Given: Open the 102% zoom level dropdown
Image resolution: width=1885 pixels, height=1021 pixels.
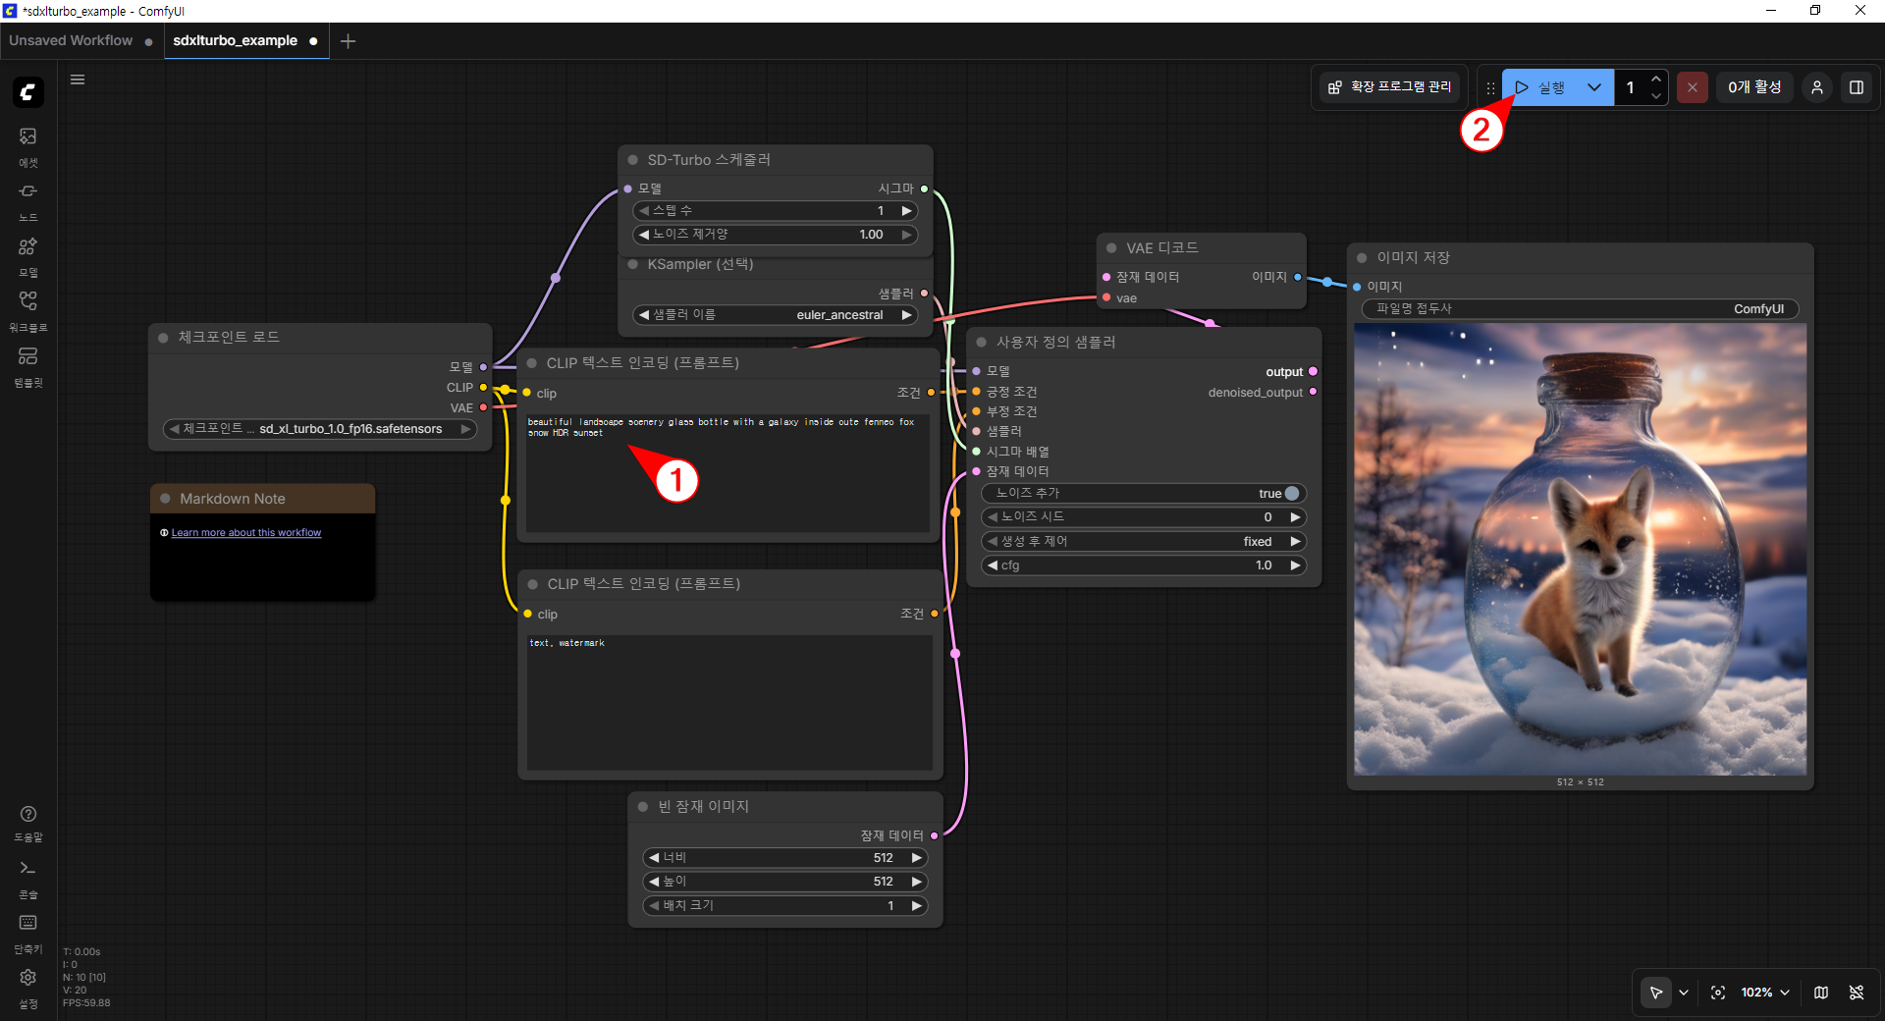Looking at the screenshot, I should coord(1764,993).
